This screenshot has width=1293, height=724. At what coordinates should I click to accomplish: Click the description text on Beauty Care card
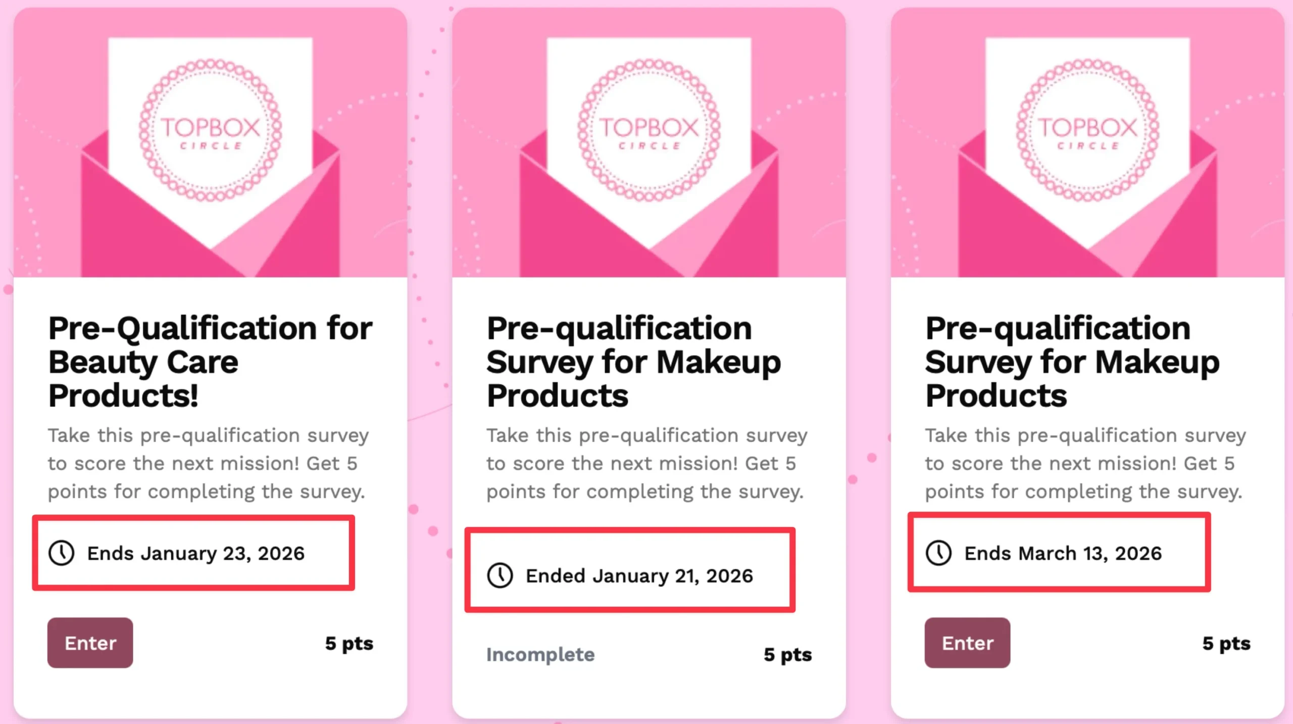click(208, 463)
